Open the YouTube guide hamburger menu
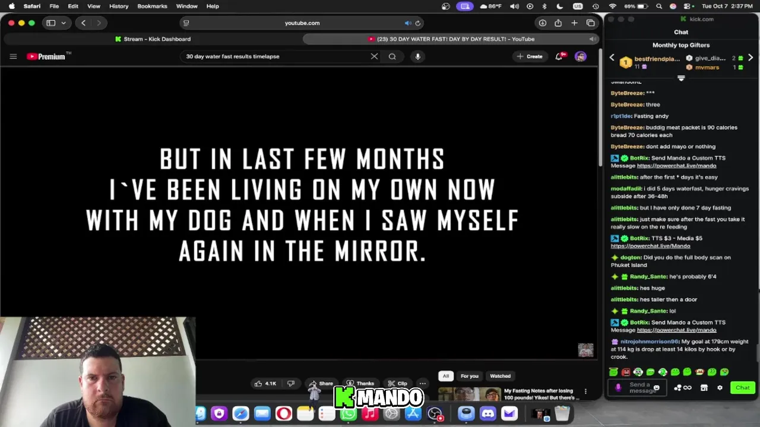This screenshot has height=427, width=760. click(13, 56)
